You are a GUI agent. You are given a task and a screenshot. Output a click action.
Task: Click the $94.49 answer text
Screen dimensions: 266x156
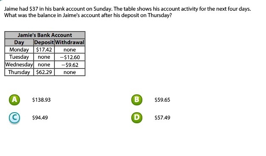pos(40,118)
